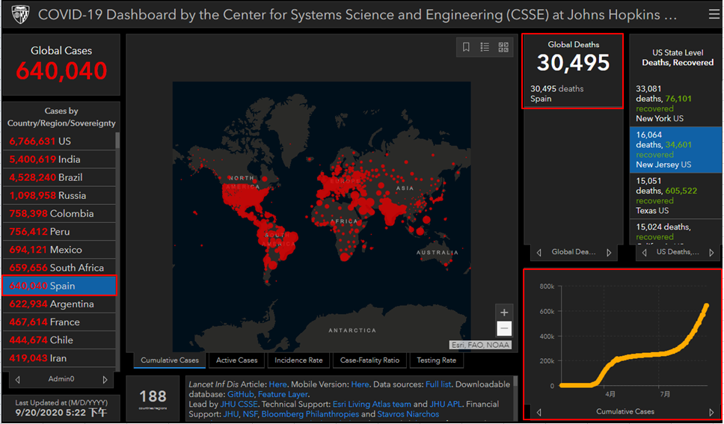
Task: Select France in the country list
Action: click(x=59, y=322)
